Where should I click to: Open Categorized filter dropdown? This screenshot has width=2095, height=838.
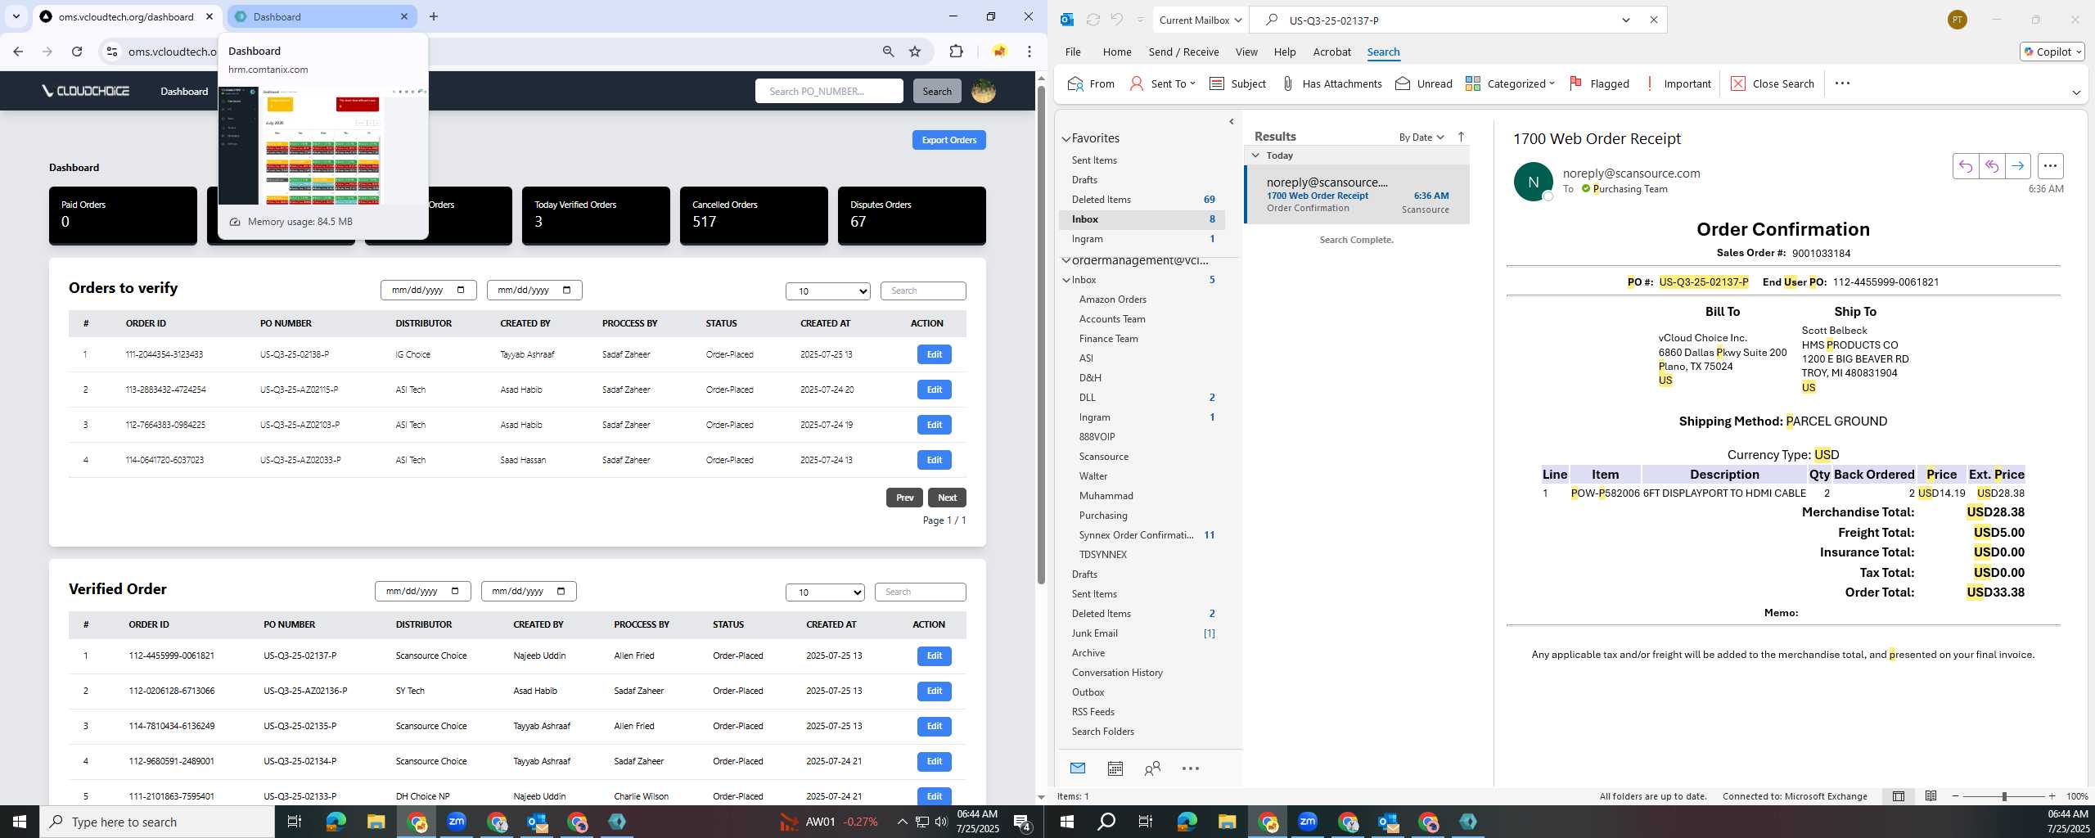(x=1510, y=83)
